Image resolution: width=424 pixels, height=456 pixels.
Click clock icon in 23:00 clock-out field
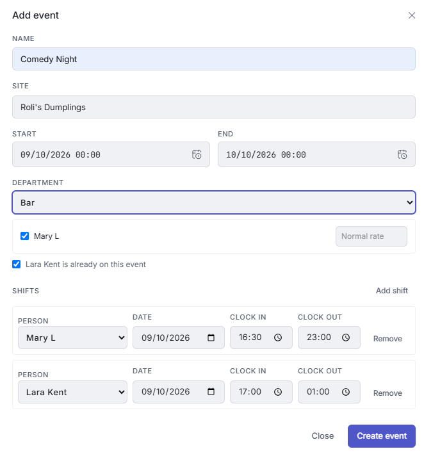346,338
